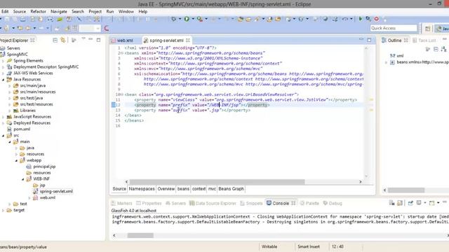Switch to the Overview editor page

pyautogui.click(x=166, y=189)
